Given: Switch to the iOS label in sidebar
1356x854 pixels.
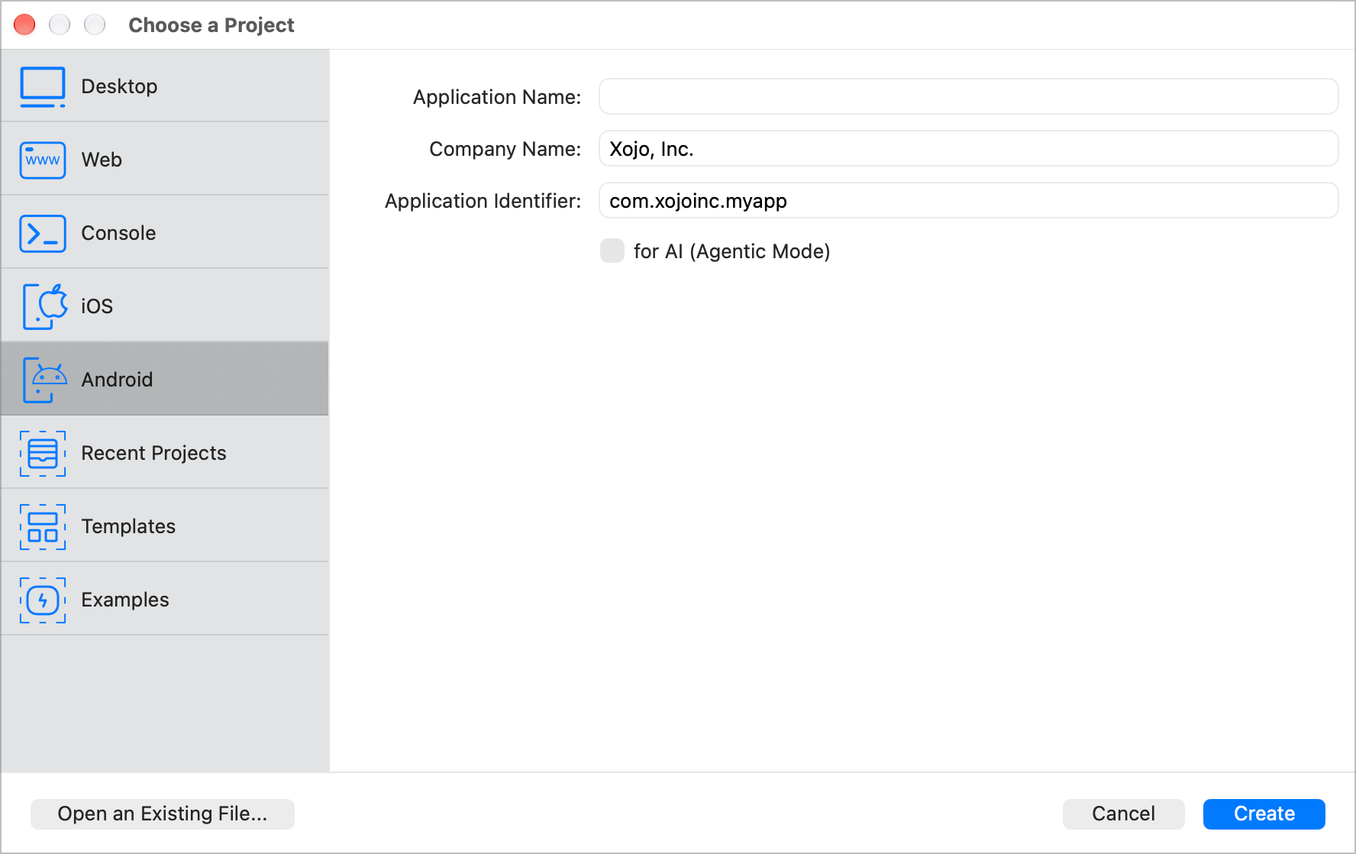Looking at the screenshot, I should [97, 306].
